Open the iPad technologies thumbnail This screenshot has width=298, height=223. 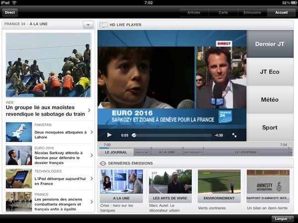coord(19,178)
